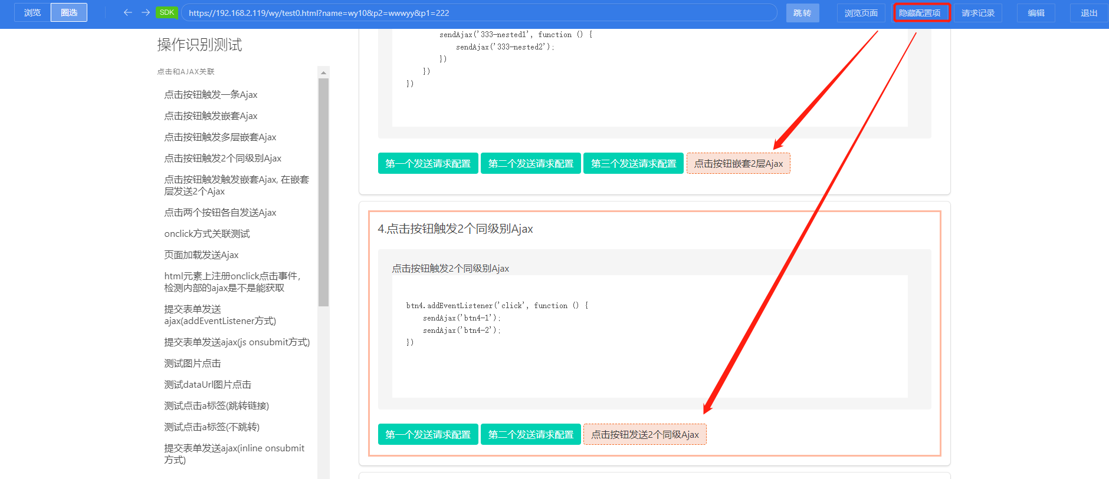
Task: Open link 提交表单发送ajax(js onsubmit方式)
Action: pos(237,342)
